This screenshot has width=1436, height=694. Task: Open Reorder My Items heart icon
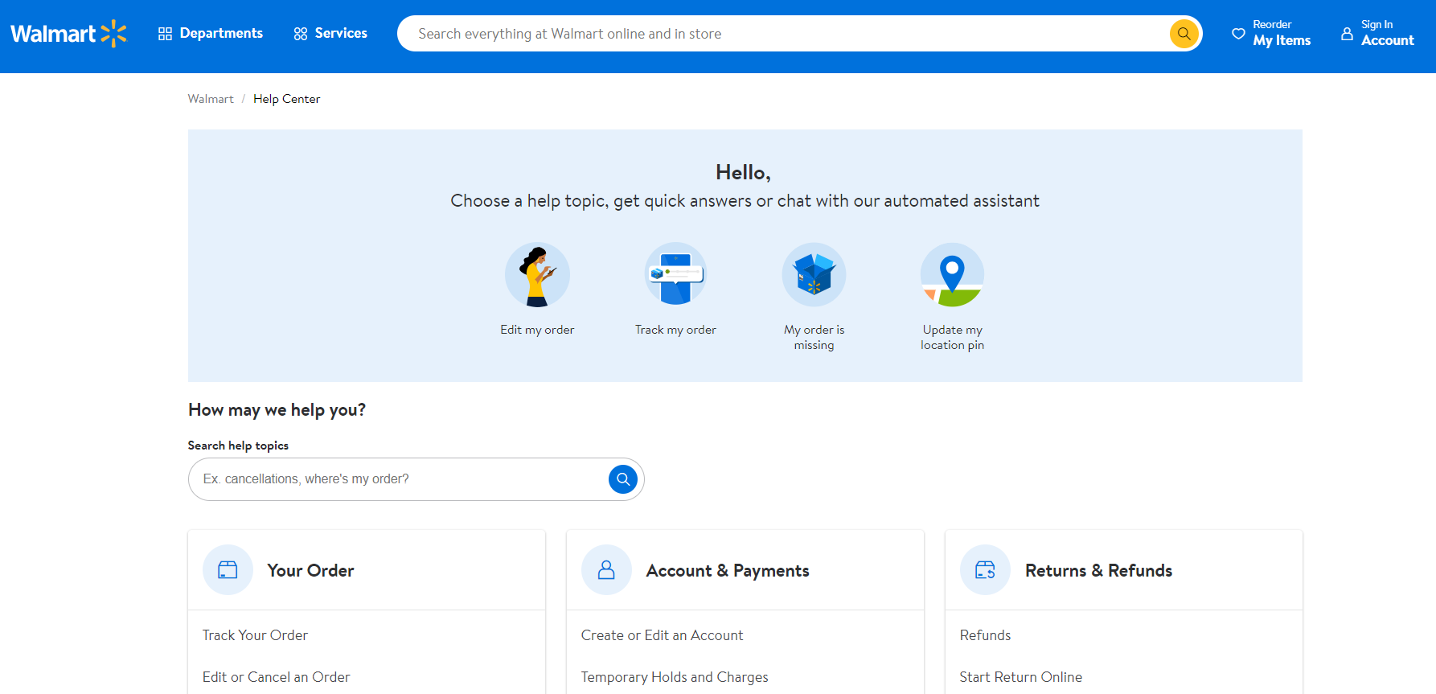point(1238,34)
